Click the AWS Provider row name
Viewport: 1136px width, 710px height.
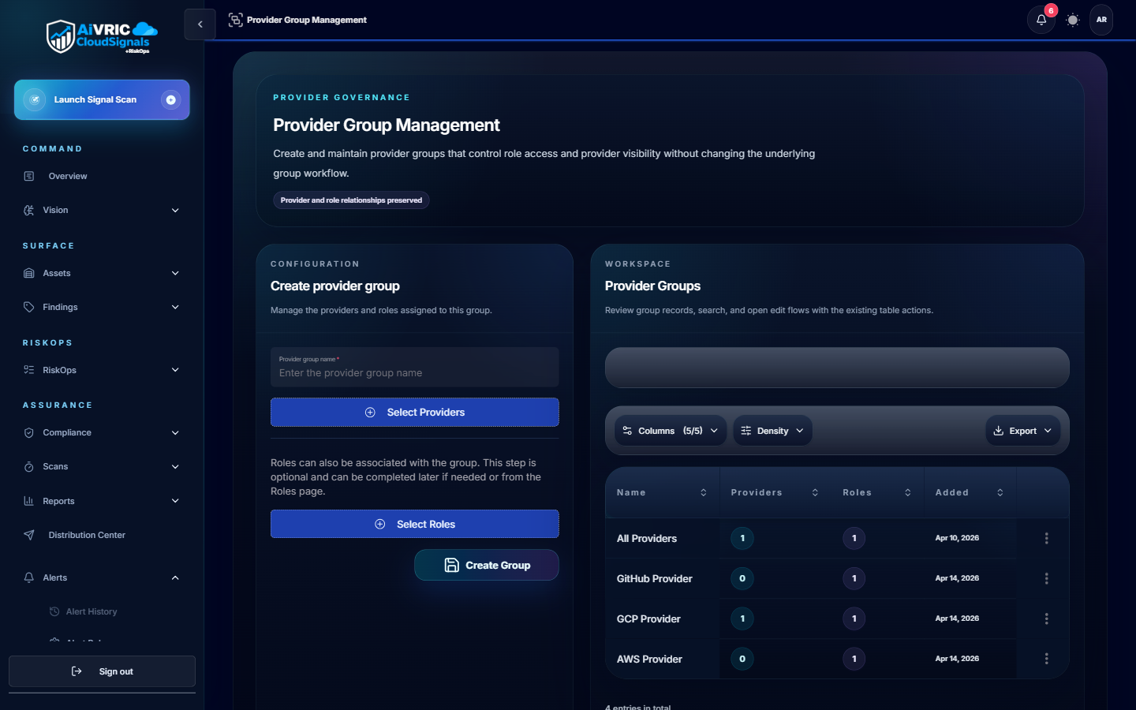point(649,660)
